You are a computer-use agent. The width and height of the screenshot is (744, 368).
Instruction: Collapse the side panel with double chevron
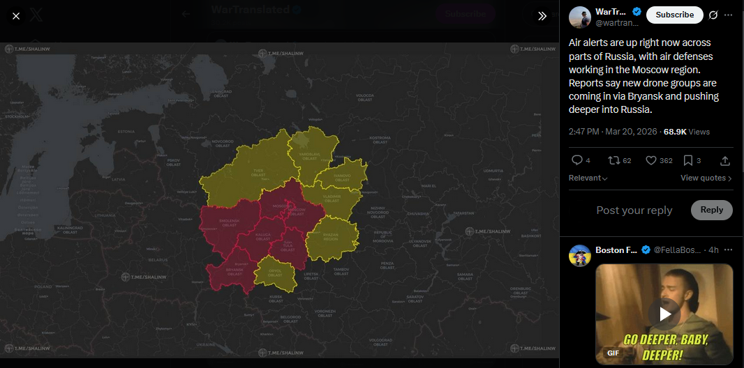(542, 16)
